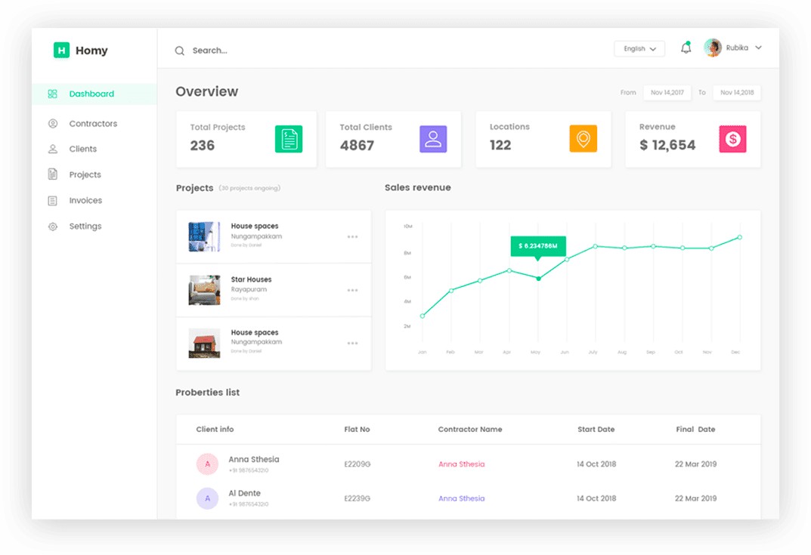Screen dimensions: 811x555
Task: Click the From date field Nov 14, 2017
Action: (667, 93)
